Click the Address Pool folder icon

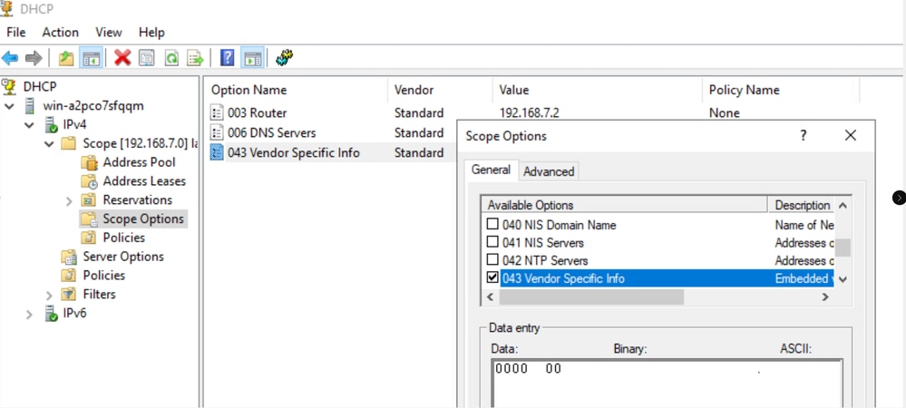89,162
